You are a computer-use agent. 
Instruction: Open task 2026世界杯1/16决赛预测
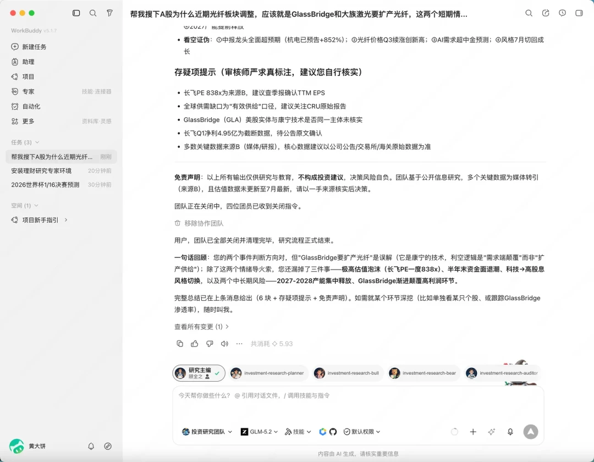(x=62, y=185)
